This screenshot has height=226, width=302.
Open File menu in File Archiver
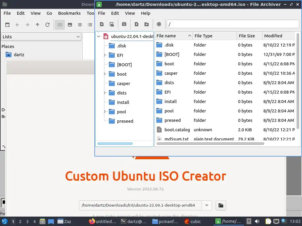click(101, 13)
